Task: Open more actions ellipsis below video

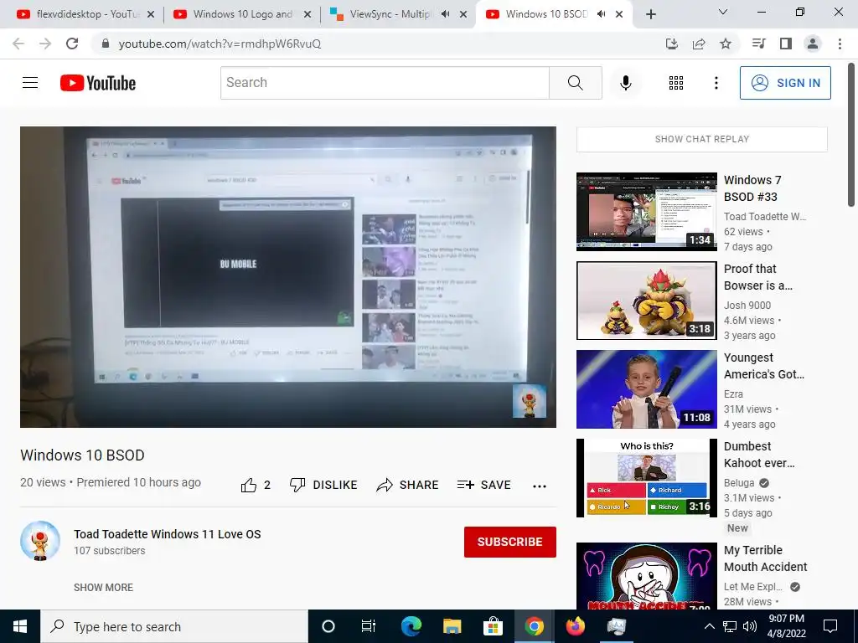Action: tap(540, 486)
